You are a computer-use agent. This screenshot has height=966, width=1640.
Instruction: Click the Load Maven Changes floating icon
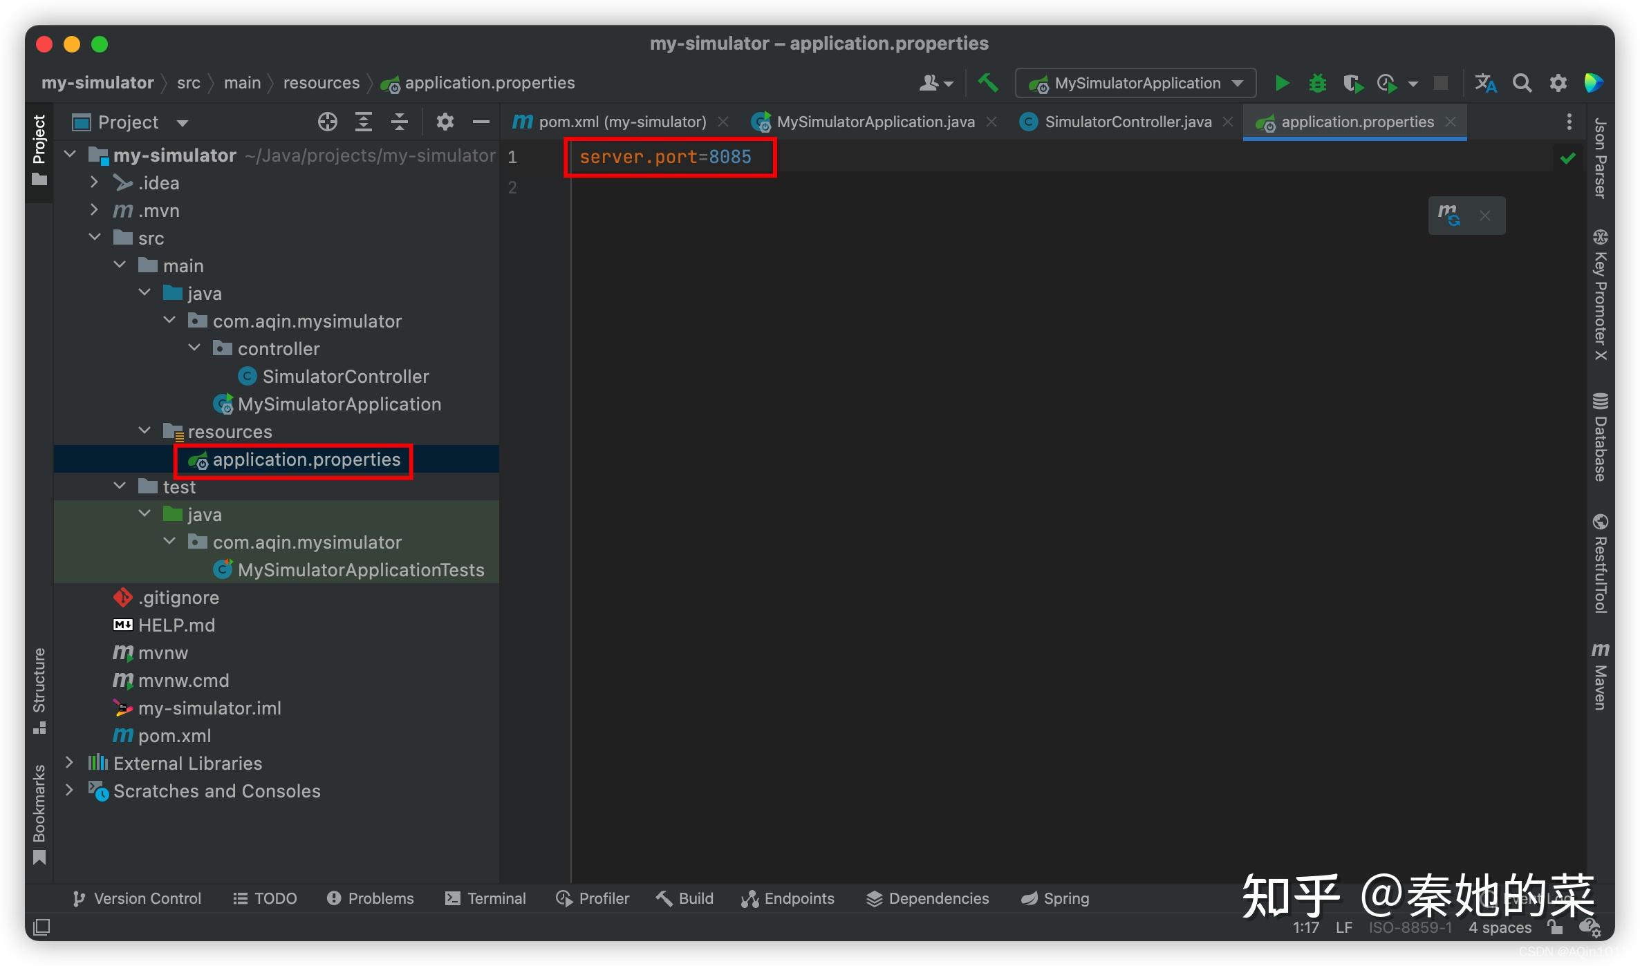tap(1449, 216)
